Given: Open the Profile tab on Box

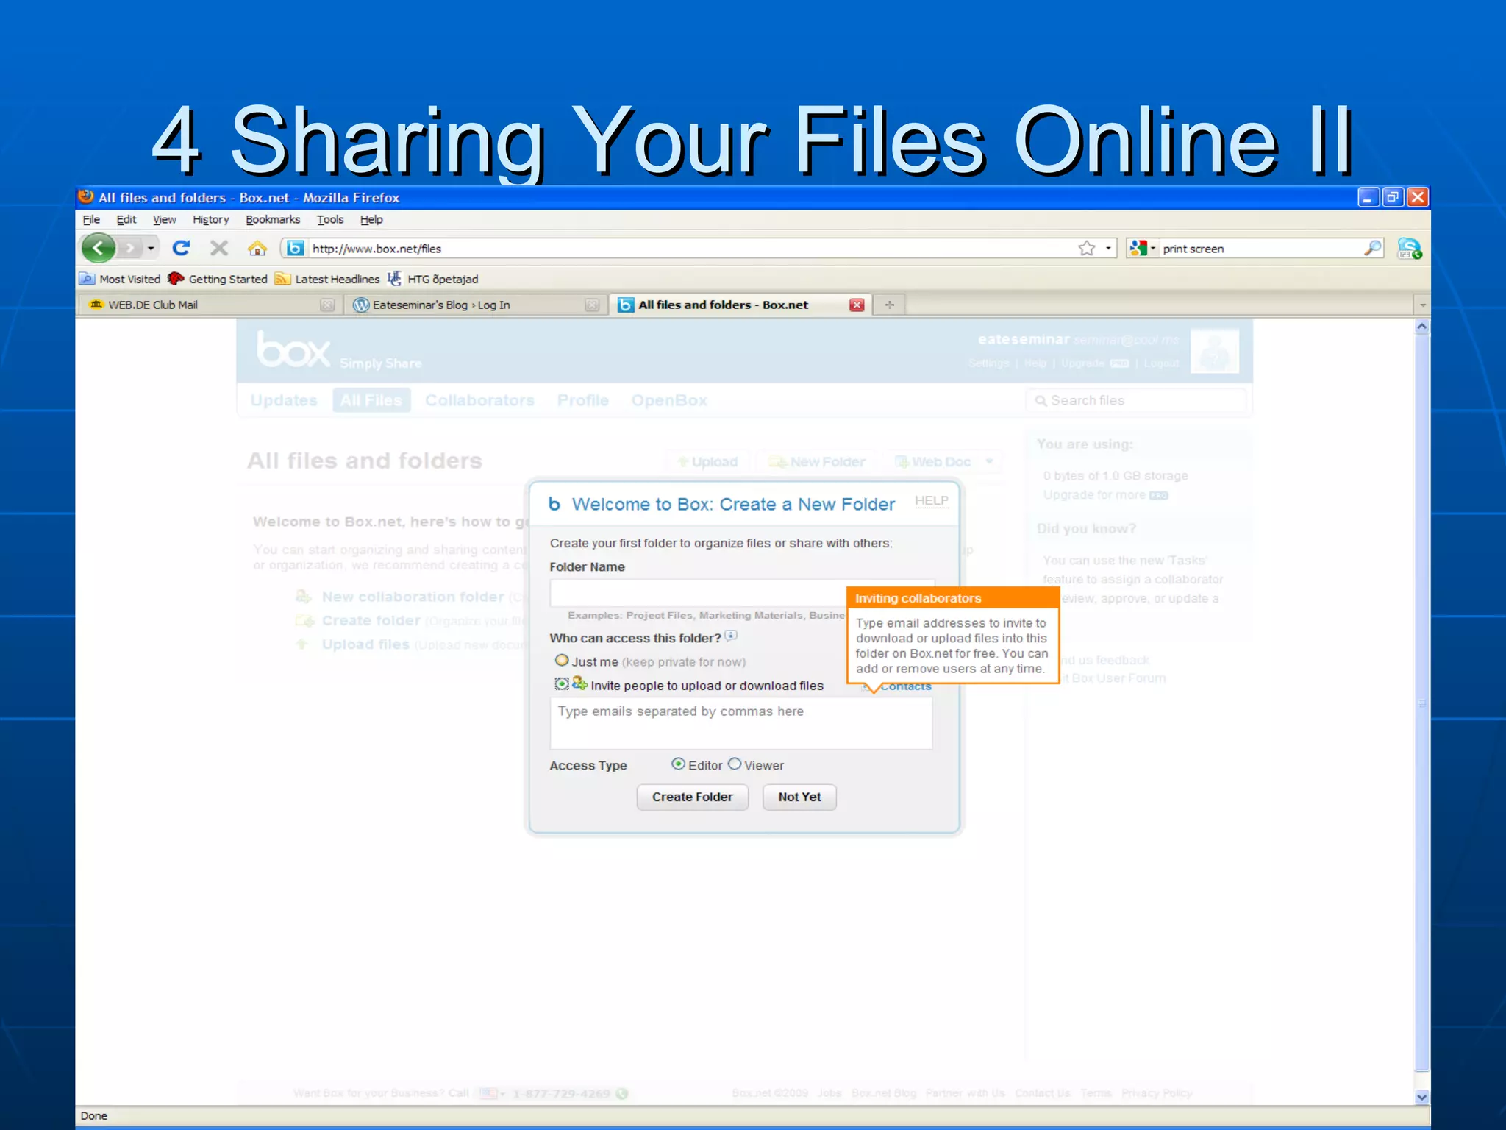Looking at the screenshot, I should pos(583,400).
